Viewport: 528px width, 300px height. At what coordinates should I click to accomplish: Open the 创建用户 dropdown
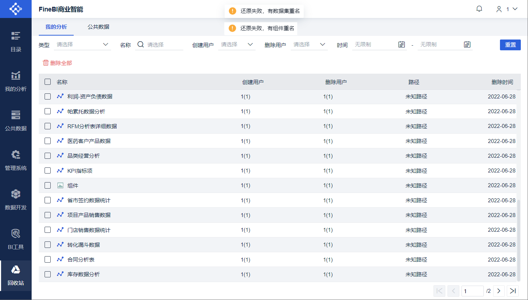[237, 45]
